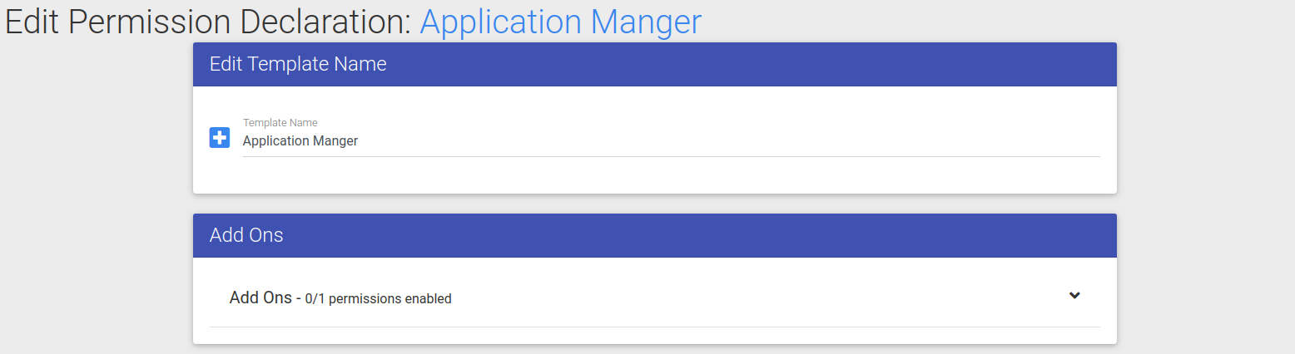The height and width of the screenshot is (354, 1295).
Task: Expand the Add Ons chevron arrow
Action: 1074,295
